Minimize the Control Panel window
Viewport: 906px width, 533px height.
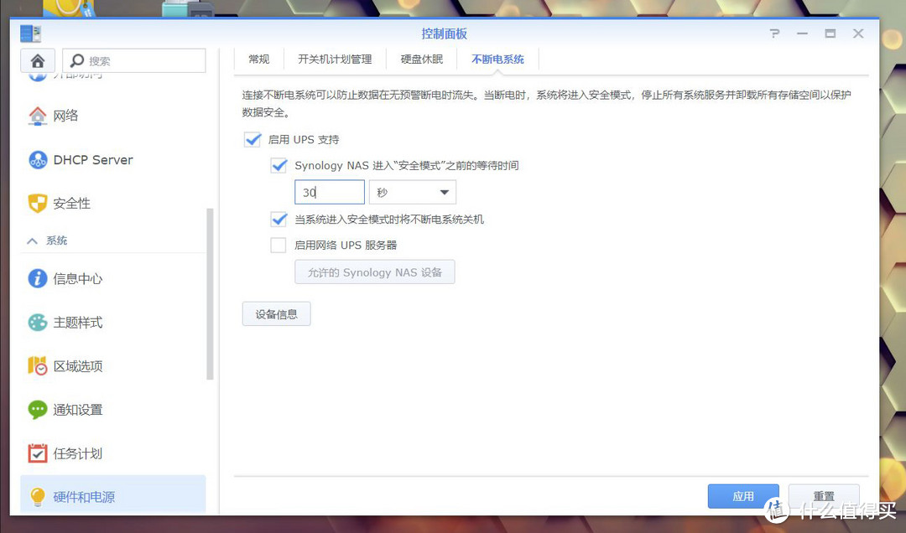(x=802, y=34)
